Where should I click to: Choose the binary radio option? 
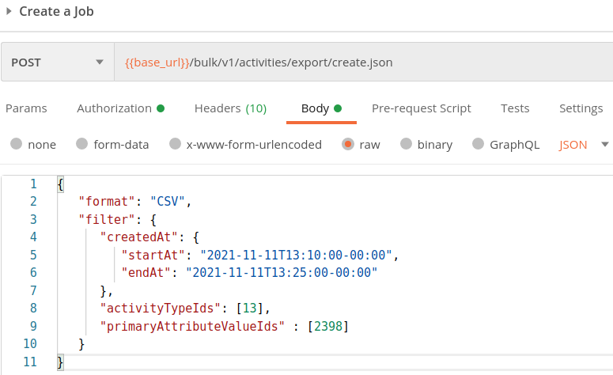[407, 144]
